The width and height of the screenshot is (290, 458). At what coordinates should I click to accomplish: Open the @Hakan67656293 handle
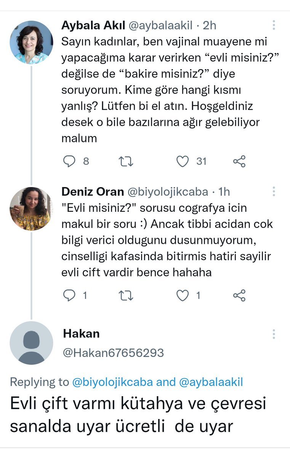[x=113, y=352]
